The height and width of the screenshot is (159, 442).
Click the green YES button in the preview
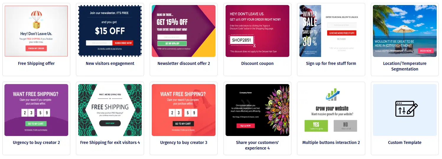[x=316, y=126]
